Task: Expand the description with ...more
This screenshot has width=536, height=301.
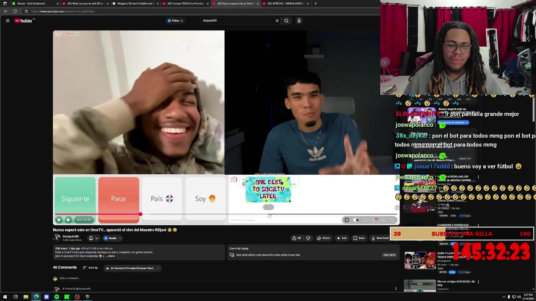Action: coord(110,256)
